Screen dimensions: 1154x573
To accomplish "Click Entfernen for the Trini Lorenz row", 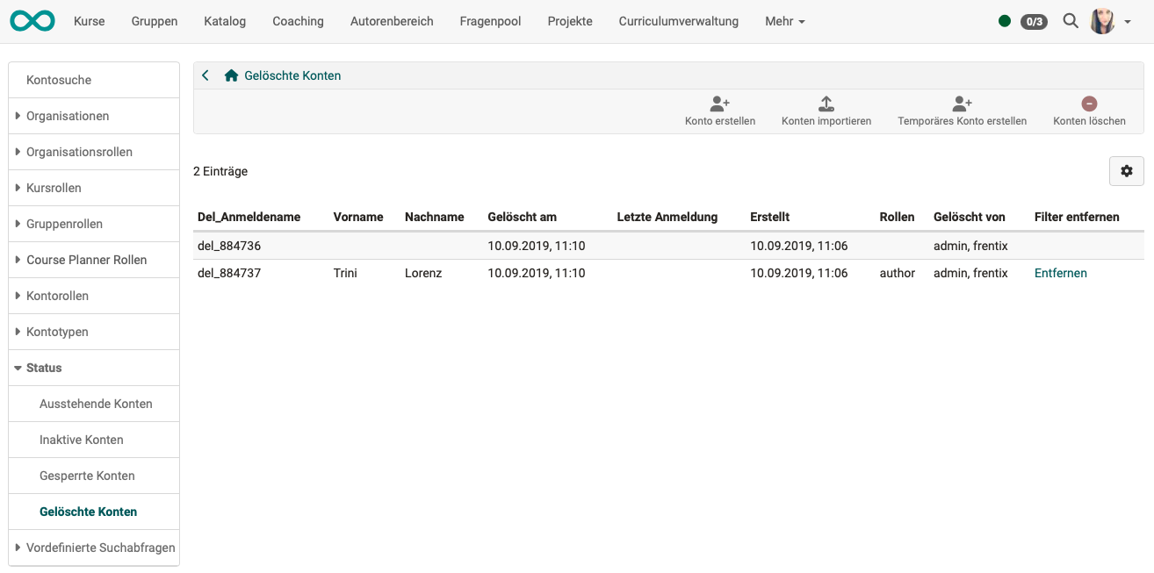I will 1060,273.
